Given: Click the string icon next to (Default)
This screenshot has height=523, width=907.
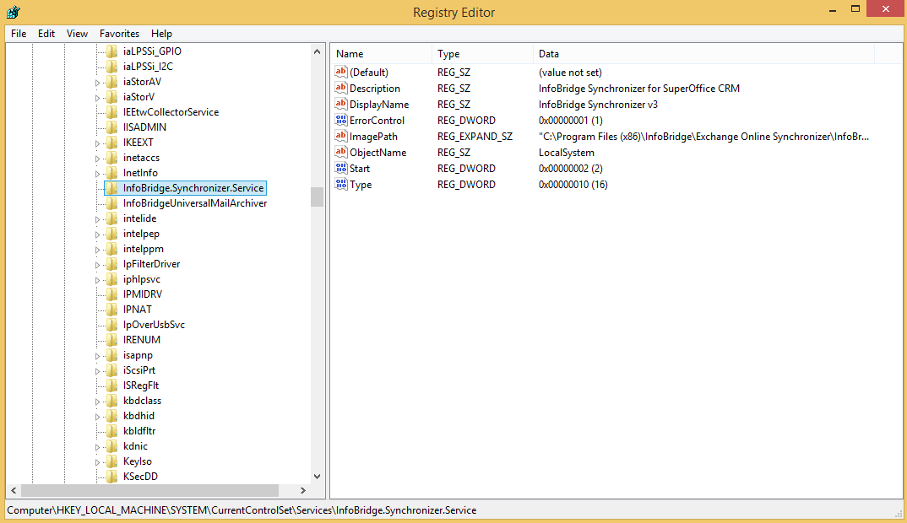Looking at the screenshot, I should [x=340, y=73].
